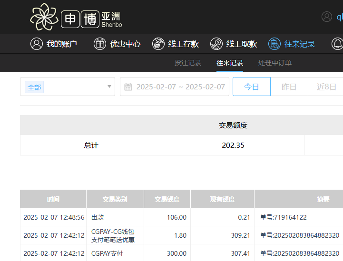The width and height of the screenshot is (343, 261).
Task: Switch to the 处理中订单 tab
Action: pyautogui.click(x=275, y=63)
